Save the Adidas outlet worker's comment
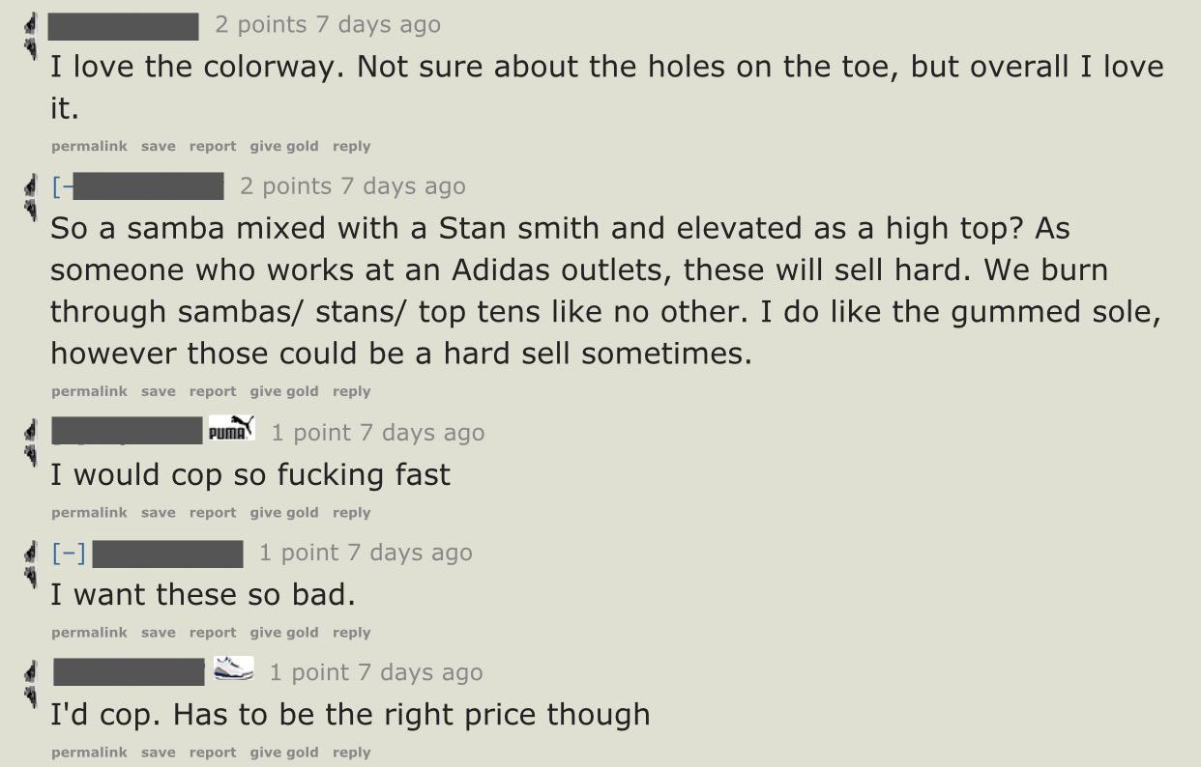The width and height of the screenshot is (1201, 767). pos(158,391)
